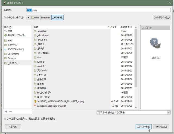Sort files by the name column header
Image resolution: width=174 pixels, height=134 pixels.
click(71, 27)
